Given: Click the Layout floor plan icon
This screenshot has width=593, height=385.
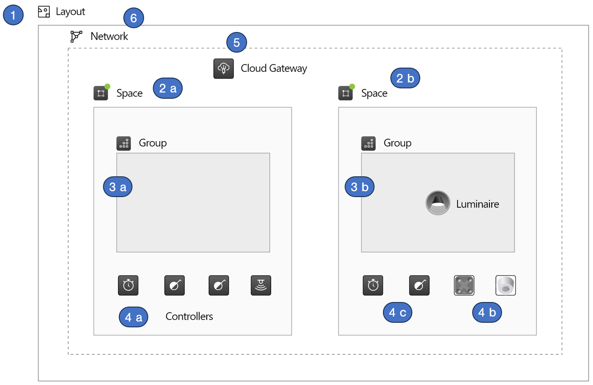Looking at the screenshot, I should tap(44, 12).
